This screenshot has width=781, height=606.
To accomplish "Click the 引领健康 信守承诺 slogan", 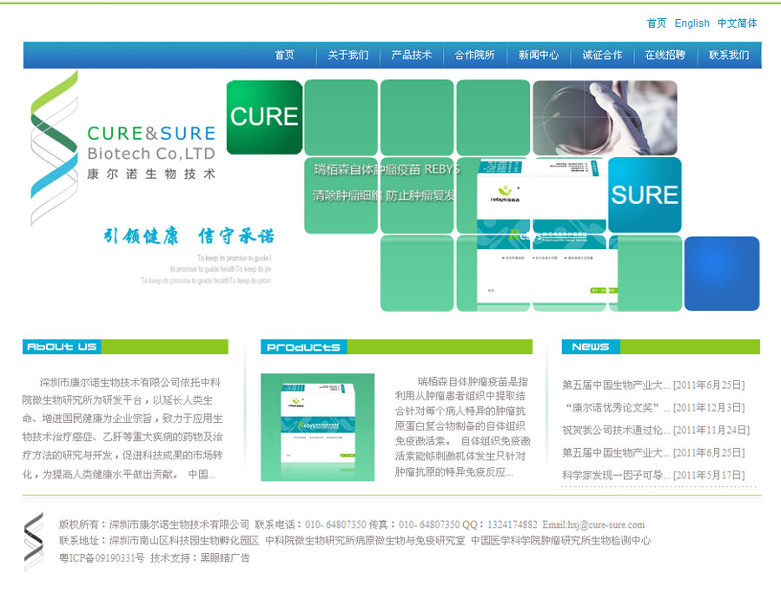I will pyautogui.click(x=189, y=235).
